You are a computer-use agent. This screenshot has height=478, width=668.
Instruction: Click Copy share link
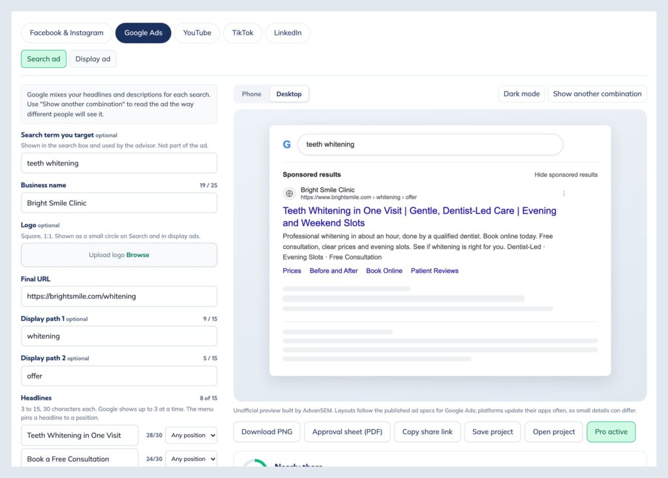(x=427, y=432)
